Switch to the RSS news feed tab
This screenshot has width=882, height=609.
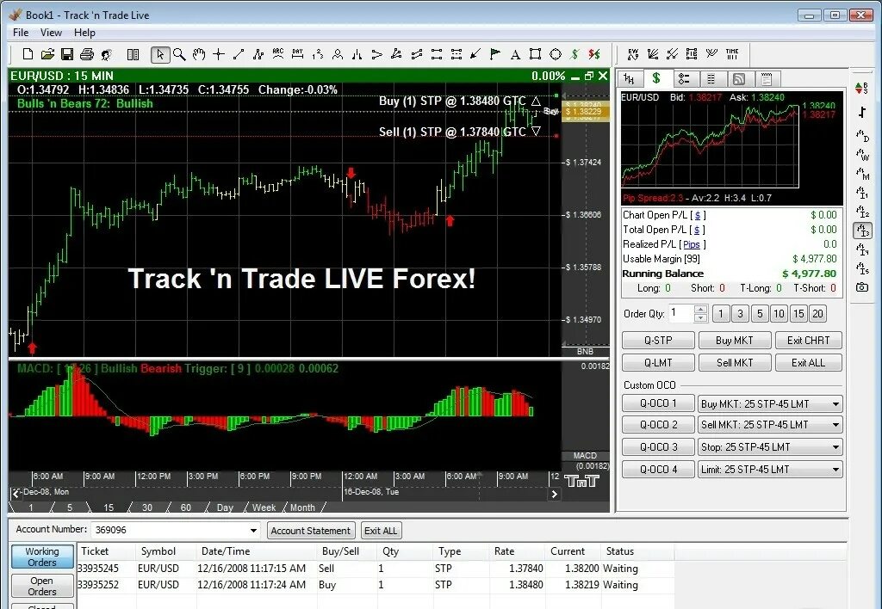(x=739, y=79)
